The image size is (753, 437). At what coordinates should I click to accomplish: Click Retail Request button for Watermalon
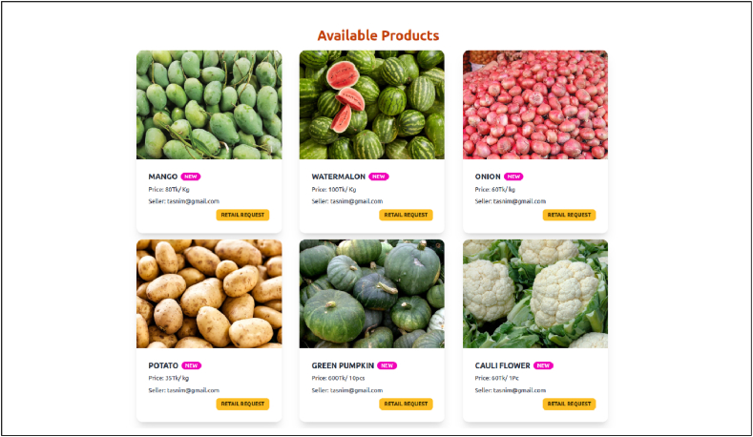click(406, 215)
